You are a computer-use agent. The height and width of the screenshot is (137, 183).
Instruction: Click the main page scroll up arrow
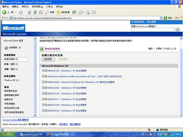(181, 38)
